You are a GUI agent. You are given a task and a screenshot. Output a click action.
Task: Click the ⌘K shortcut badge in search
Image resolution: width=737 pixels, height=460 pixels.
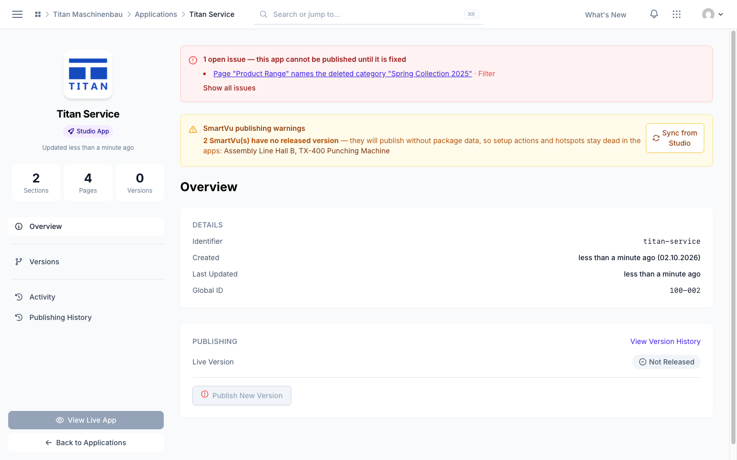coord(471,14)
